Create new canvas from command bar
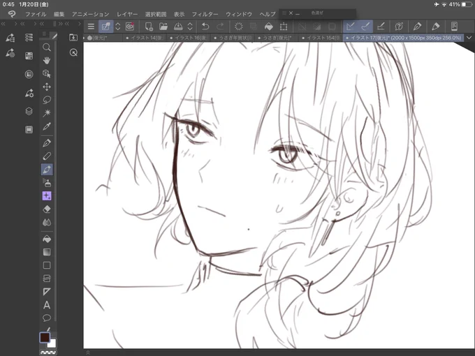475x356 pixels. (148, 27)
